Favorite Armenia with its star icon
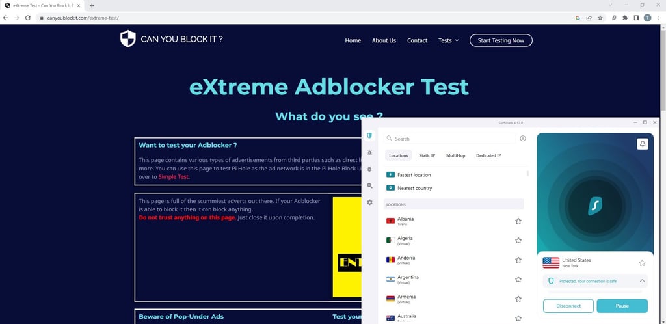This screenshot has height=324, width=666. (518, 299)
